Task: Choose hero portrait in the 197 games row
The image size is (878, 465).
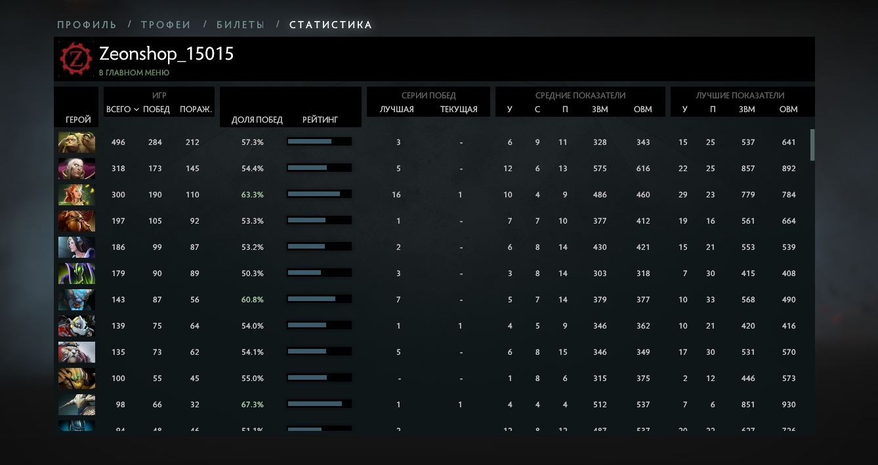Action: coord(77,221)
